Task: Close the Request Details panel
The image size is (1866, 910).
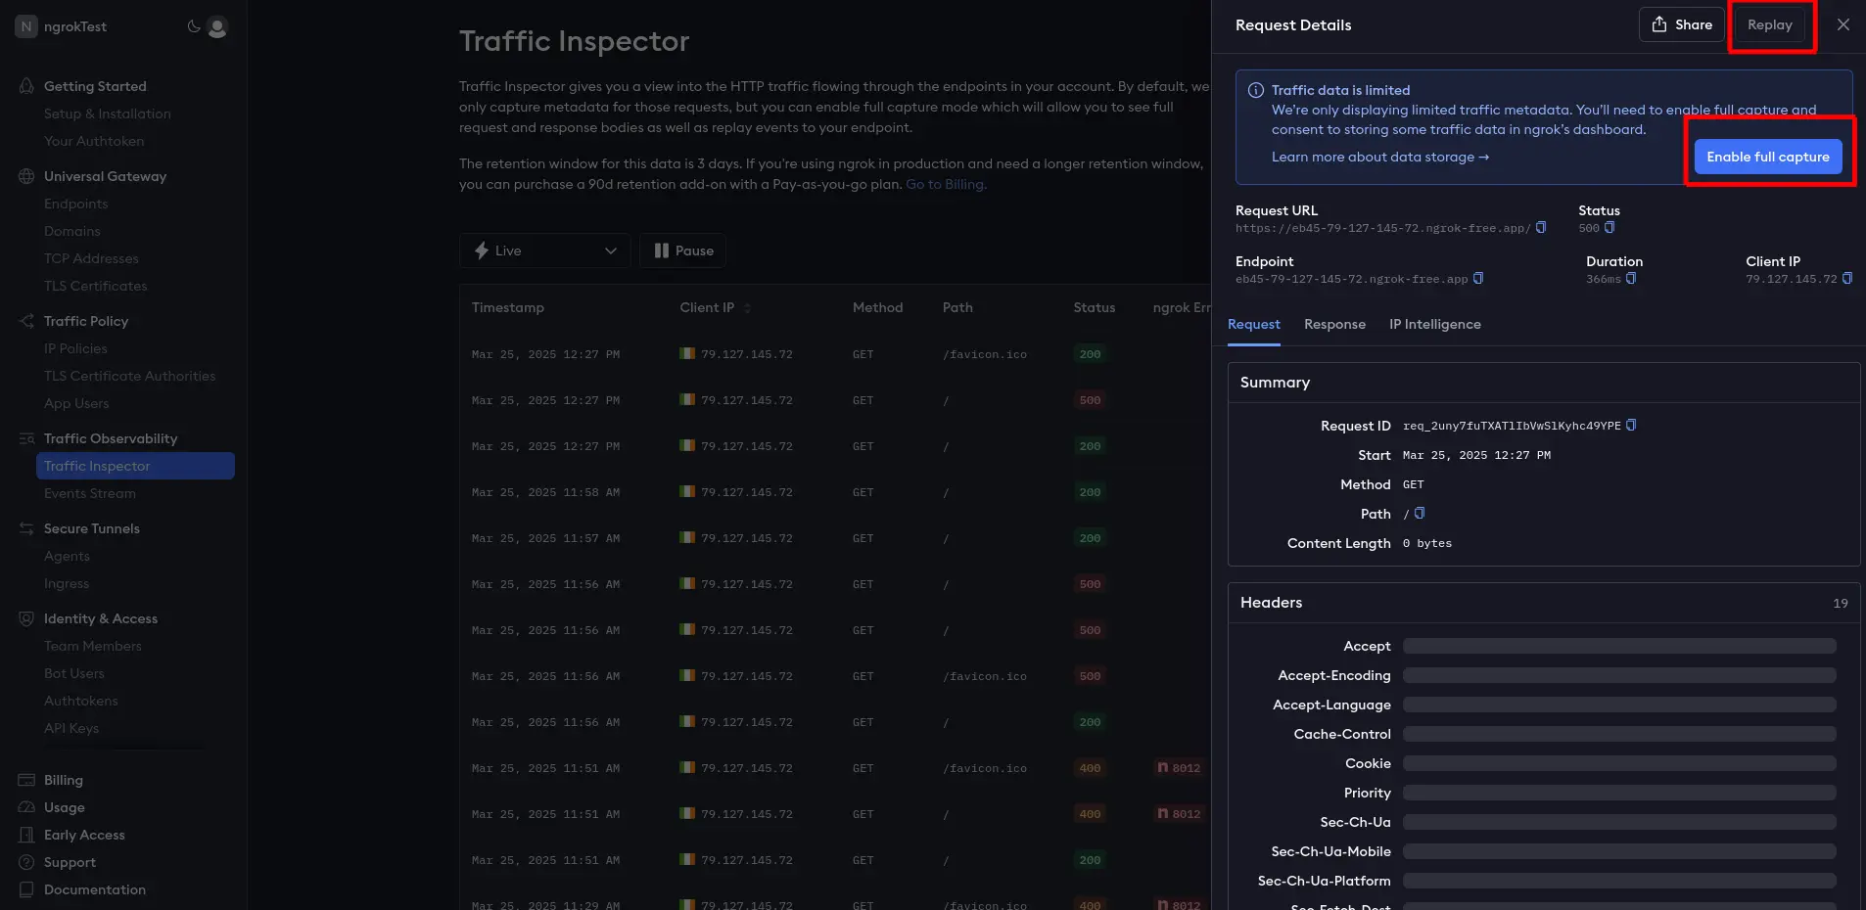Action: click(1843, 24)
